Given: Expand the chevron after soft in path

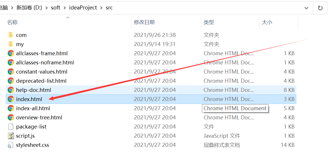Looking at the screenshot, I should pyautogui.click(x=65, y=8).
